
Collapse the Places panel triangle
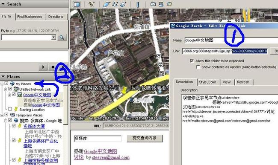[x=3, y=76]
